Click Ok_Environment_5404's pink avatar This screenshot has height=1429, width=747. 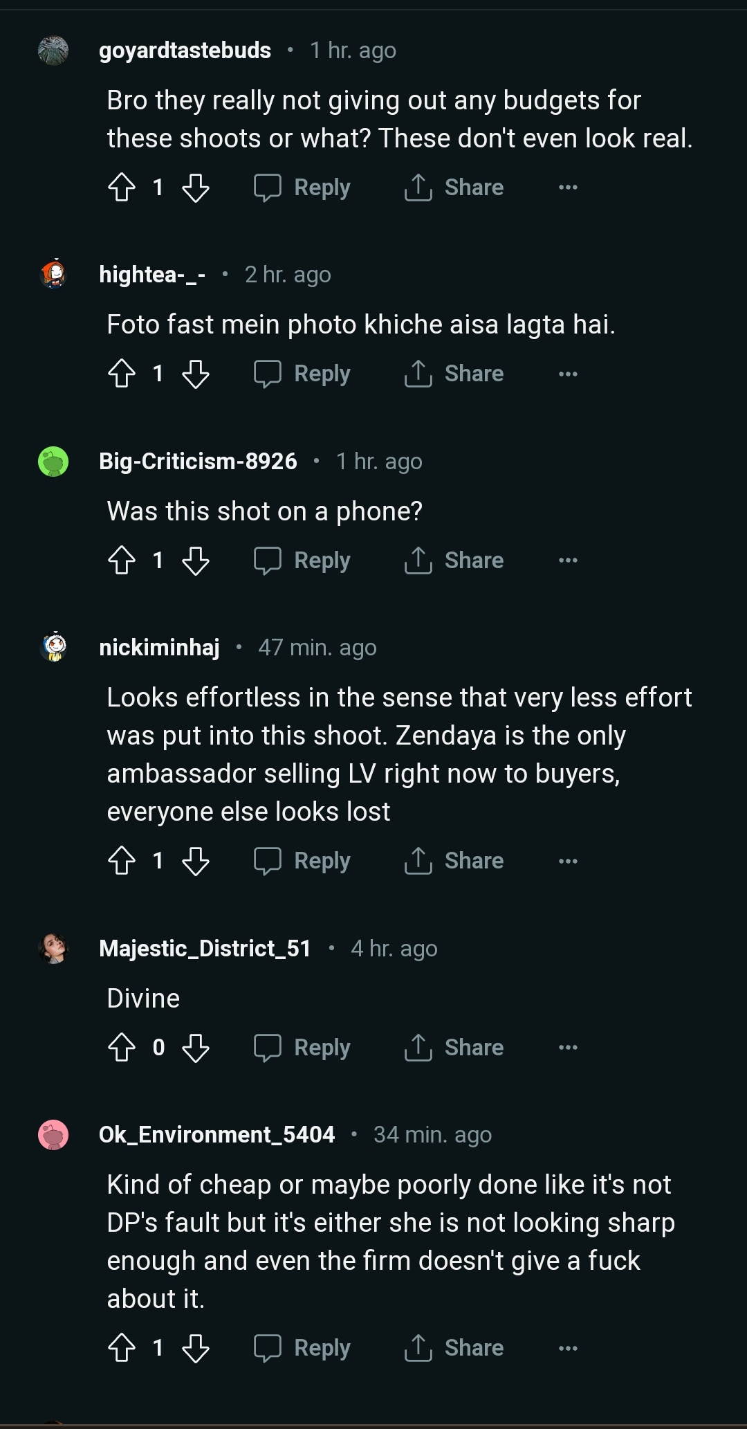pyautogui.click(x=53, y=1135)
